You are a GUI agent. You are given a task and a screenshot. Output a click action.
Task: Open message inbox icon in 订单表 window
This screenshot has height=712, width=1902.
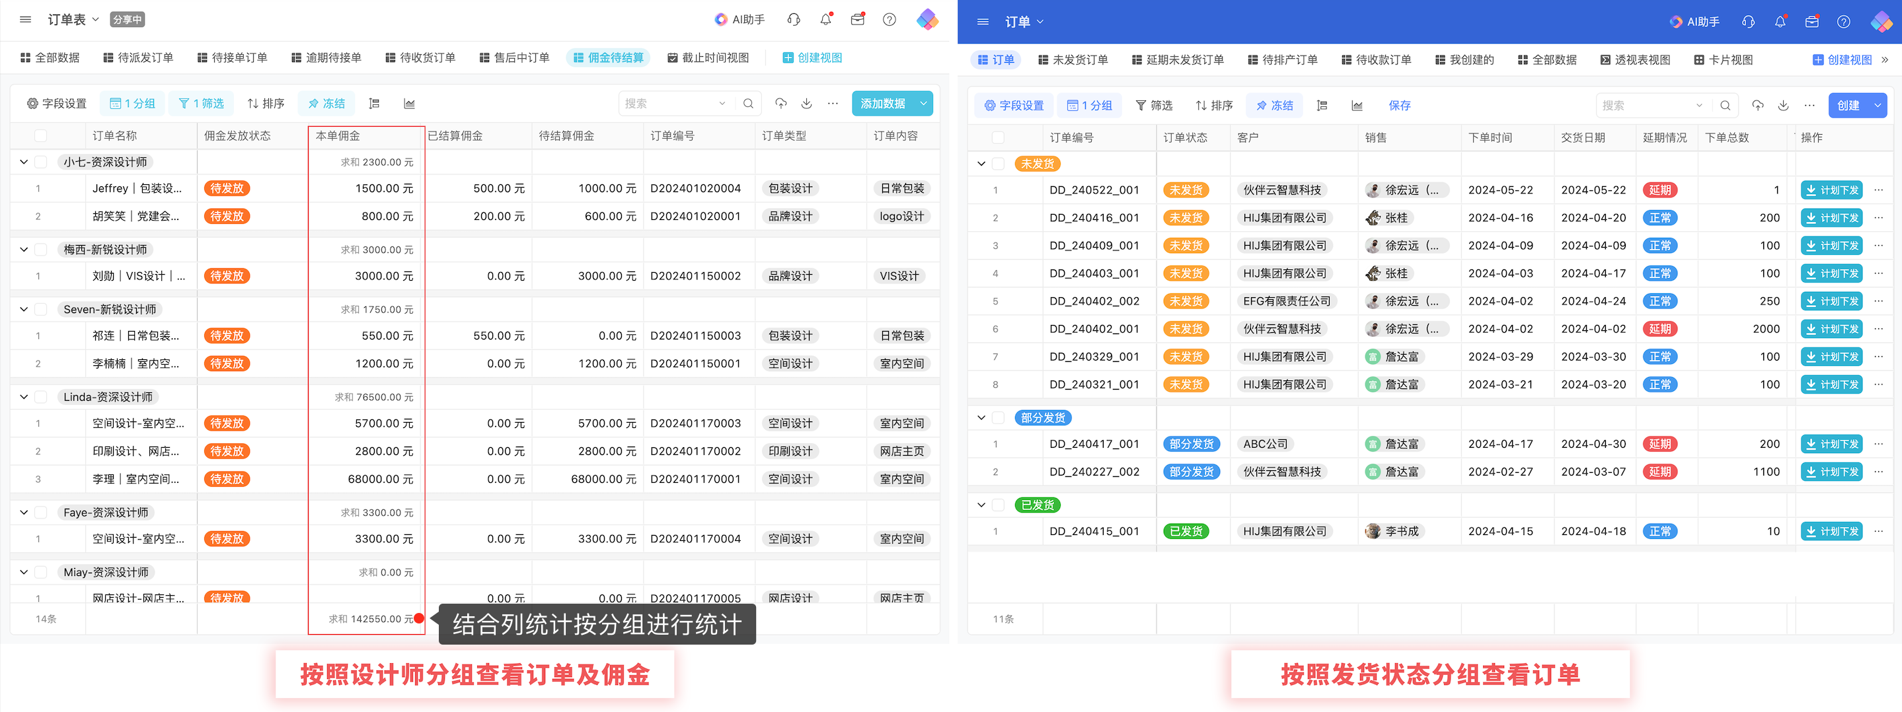[857, 20]
